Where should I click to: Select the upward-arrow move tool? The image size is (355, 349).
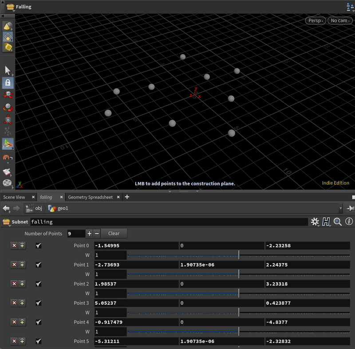tap(8, 119)
